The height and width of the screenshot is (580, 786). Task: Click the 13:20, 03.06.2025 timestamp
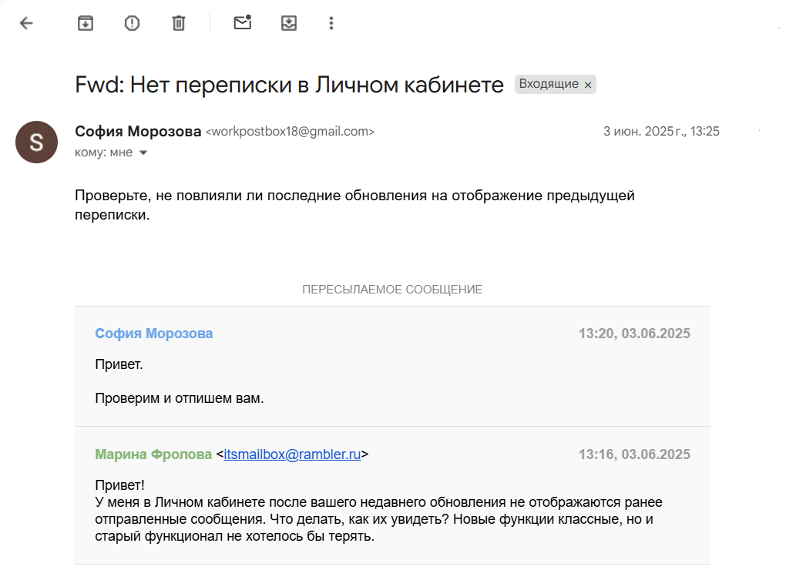tap(633, 334)
